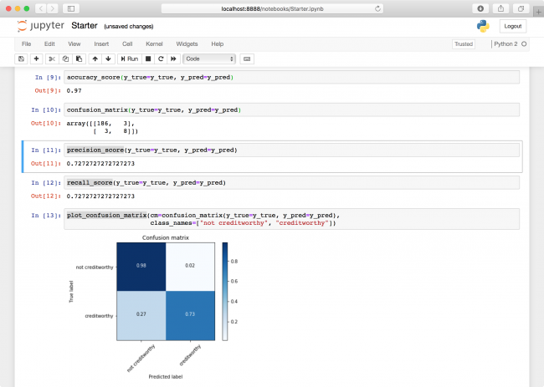Screen dimensions: 544x387
Task: Open the File menu
Action: [27, 44]
